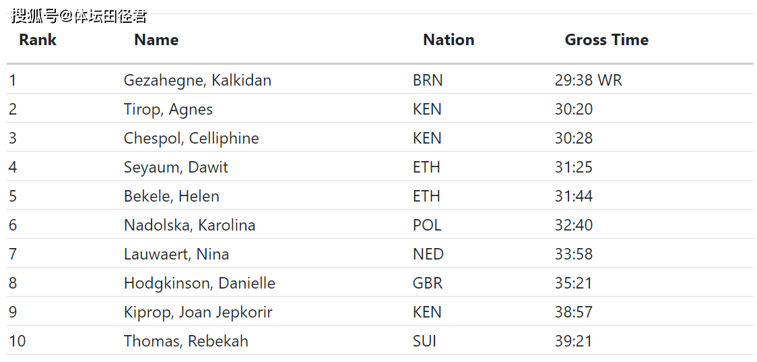Click the Gross Time column header
757x362 pixels.
(606, 40)
